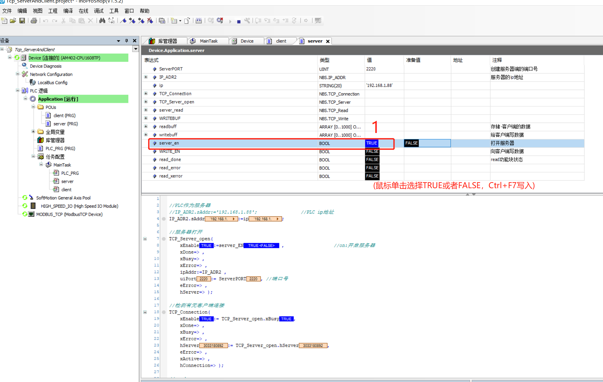Click the blue Stop application icon
The width and height of the screenshot is (603, 382).
coord(239,21)
